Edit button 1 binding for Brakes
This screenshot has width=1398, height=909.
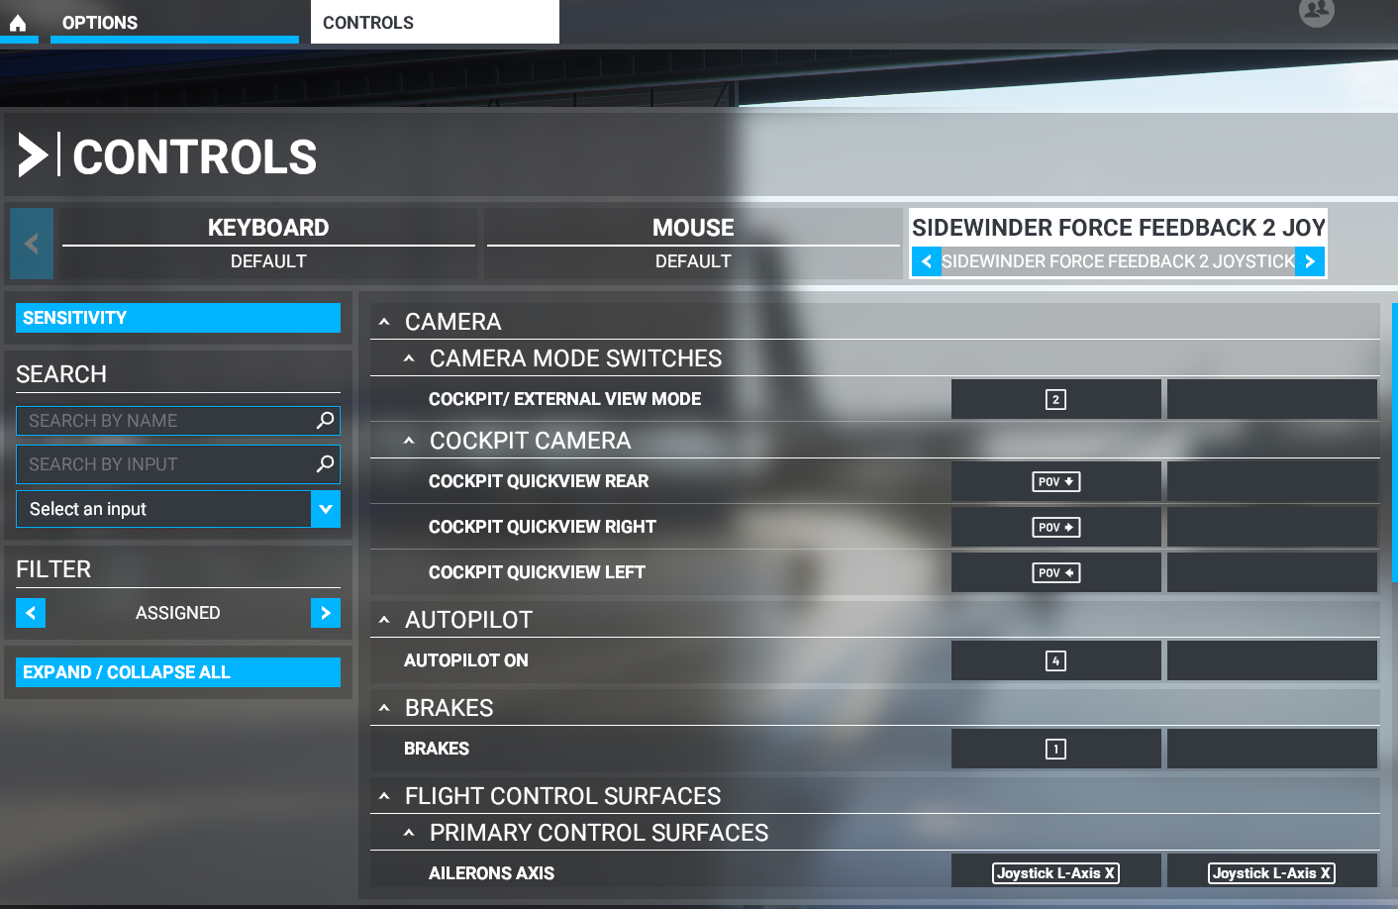pos(1055,749)
